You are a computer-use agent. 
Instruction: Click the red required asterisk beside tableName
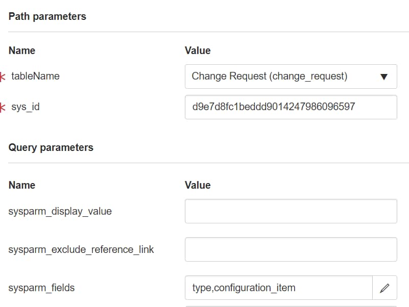click(3, 76)
